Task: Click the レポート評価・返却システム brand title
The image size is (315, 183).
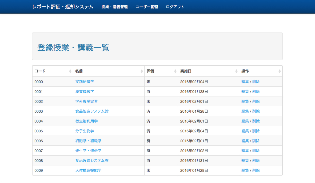Action: [63, 7]
